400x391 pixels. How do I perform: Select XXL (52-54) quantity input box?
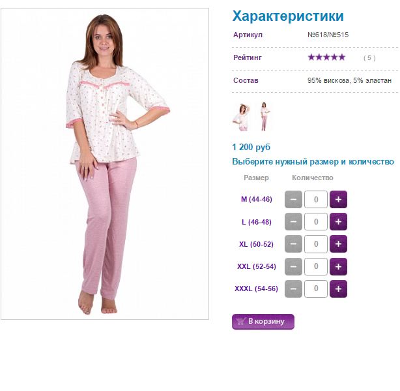[316, 266]
